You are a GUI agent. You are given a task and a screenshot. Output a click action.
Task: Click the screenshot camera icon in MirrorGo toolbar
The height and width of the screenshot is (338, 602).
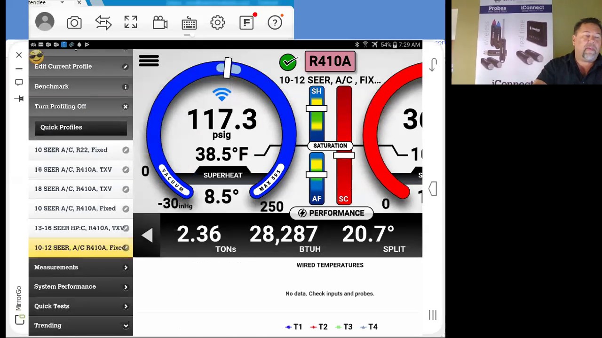coord(74,23)
